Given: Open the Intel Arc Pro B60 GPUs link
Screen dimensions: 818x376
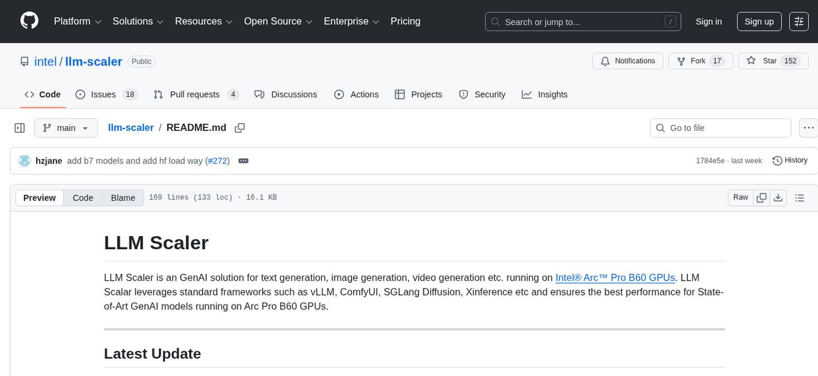Looking at the screenshot, I should (x=615, y=277).
